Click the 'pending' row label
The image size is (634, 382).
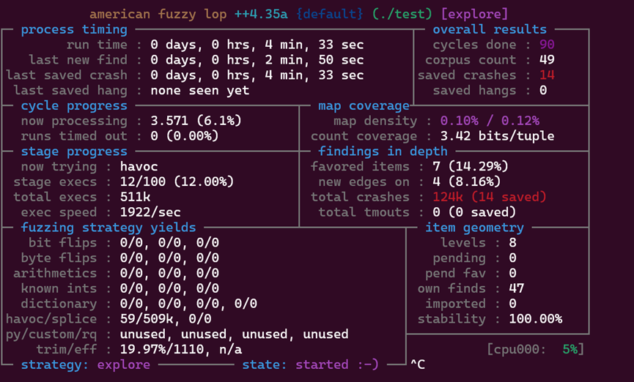click(x=459, y=259)
